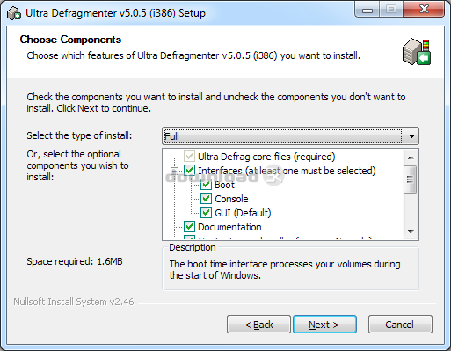Uncheck the Boot interface checkbox
This screenshot has height=351, width=451.
point(206,185)
